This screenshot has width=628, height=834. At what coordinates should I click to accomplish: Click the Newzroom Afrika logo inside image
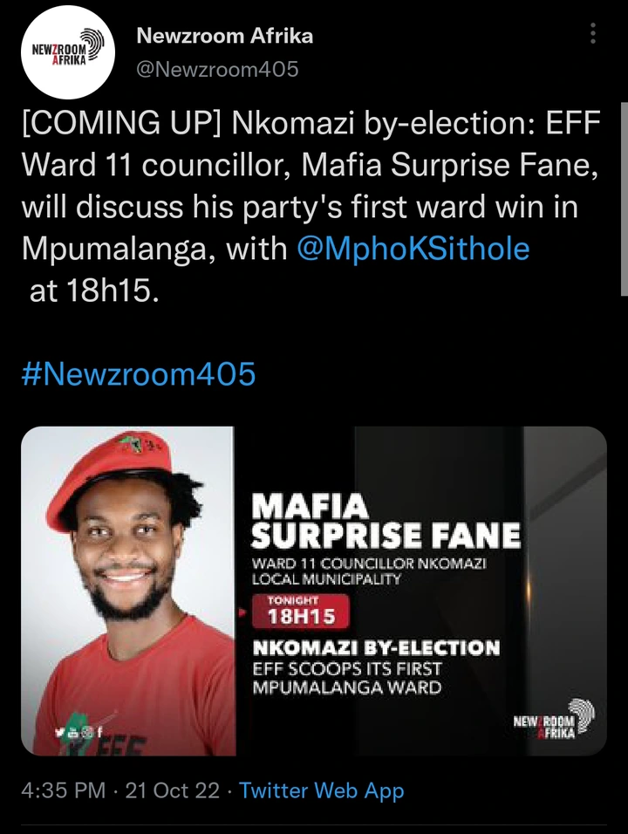point(554,719)
